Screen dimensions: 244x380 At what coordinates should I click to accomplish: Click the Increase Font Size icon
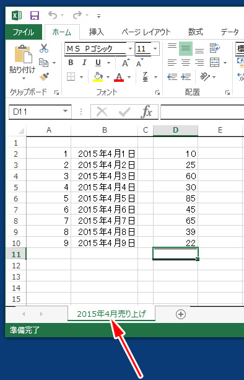pos(125,63)
